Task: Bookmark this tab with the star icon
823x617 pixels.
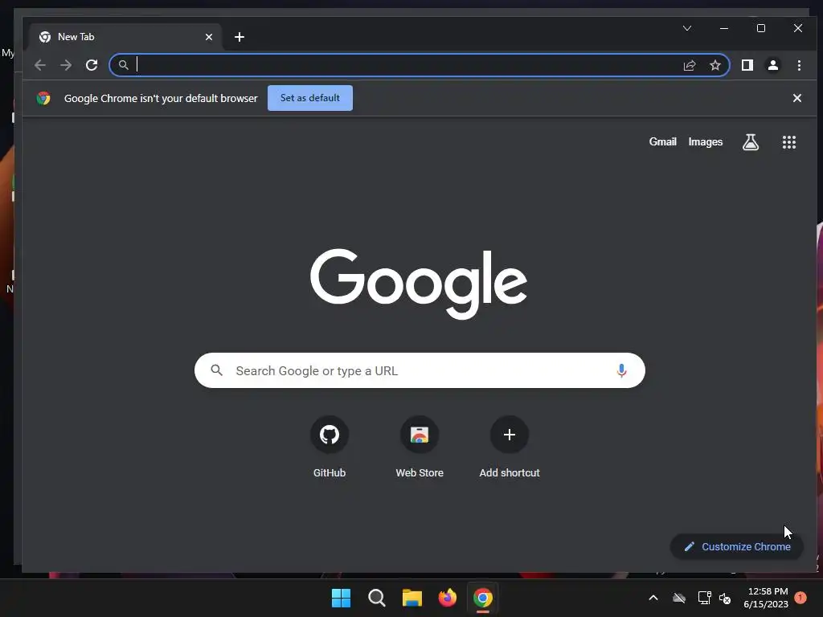Action: 714,65
